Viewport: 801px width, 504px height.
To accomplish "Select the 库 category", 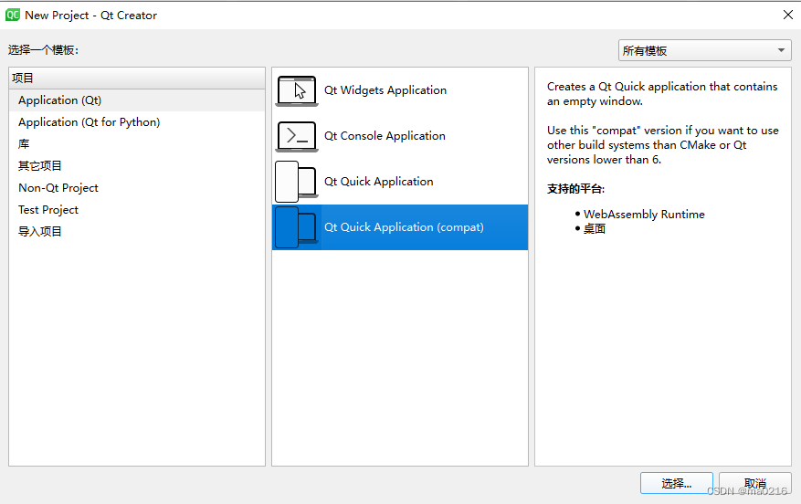I will [x=137, y=144].
